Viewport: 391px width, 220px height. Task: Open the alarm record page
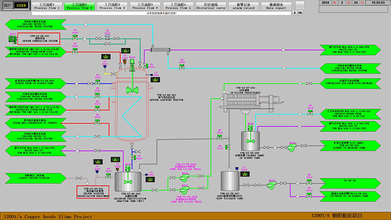coord(243,6)
